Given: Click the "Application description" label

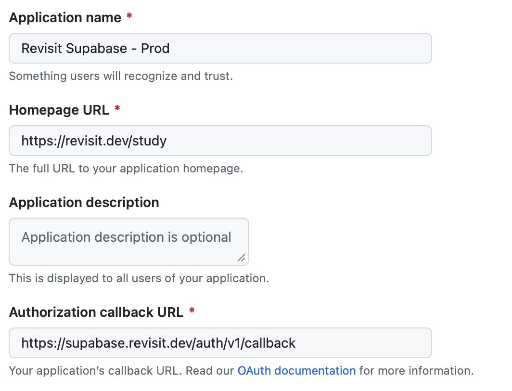Looking at the screenshot, I should pos(84,202).
